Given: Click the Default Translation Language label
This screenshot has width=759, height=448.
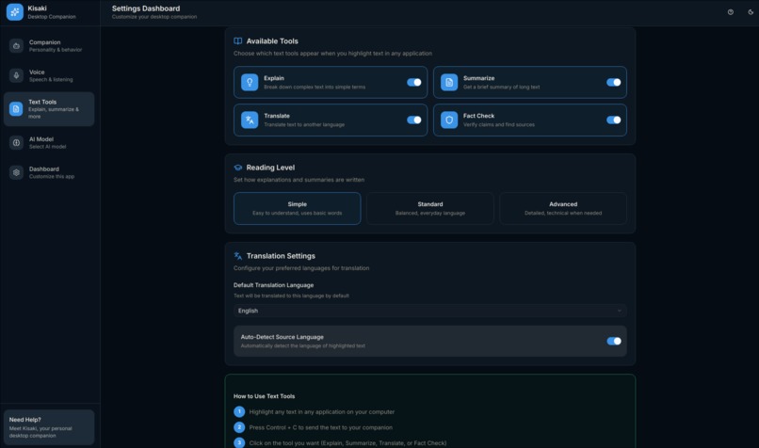Looking at the screenshot, I should (273, 285).
